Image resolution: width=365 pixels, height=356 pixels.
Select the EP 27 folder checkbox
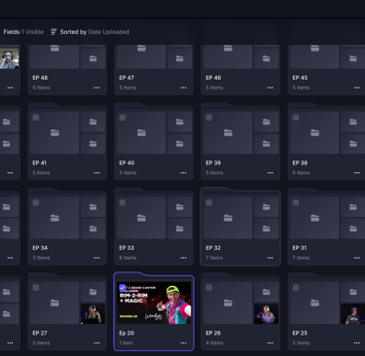[x=36, y=288]
